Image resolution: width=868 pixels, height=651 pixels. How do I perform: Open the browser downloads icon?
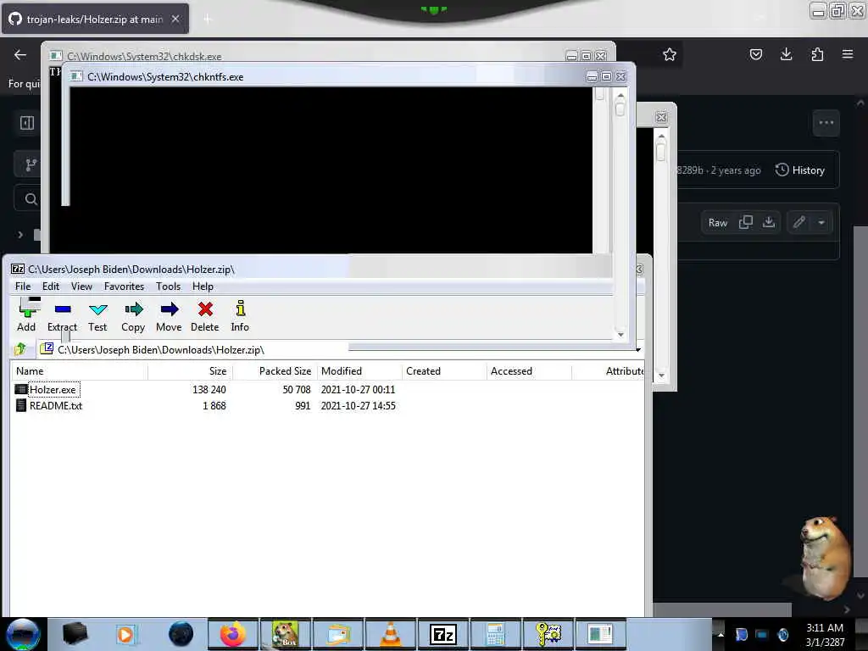[x=786, y=54]
